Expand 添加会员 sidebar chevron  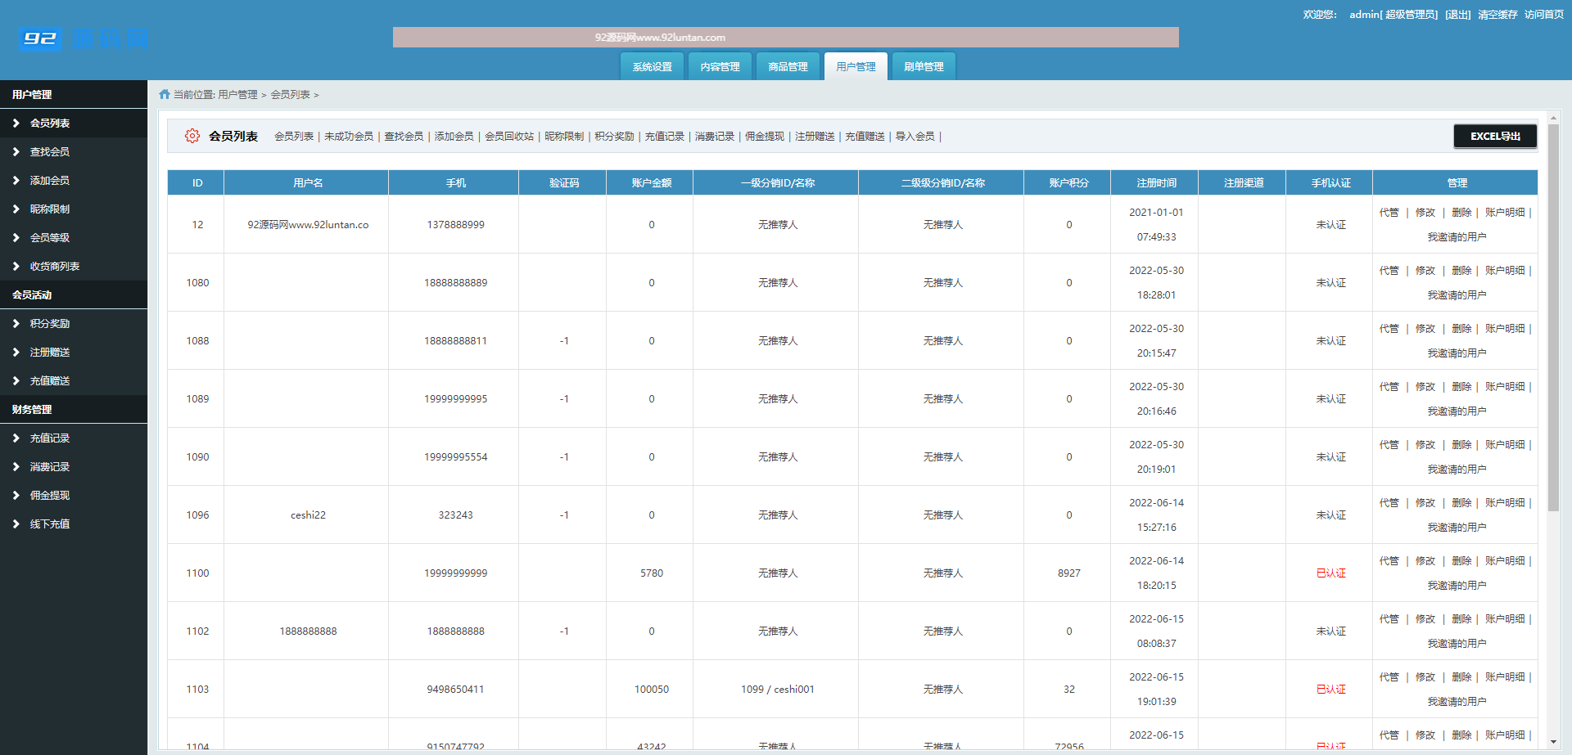(16, 180)
